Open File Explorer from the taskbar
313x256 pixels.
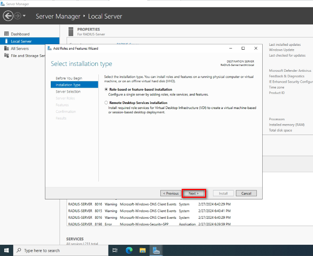(143, 251)
